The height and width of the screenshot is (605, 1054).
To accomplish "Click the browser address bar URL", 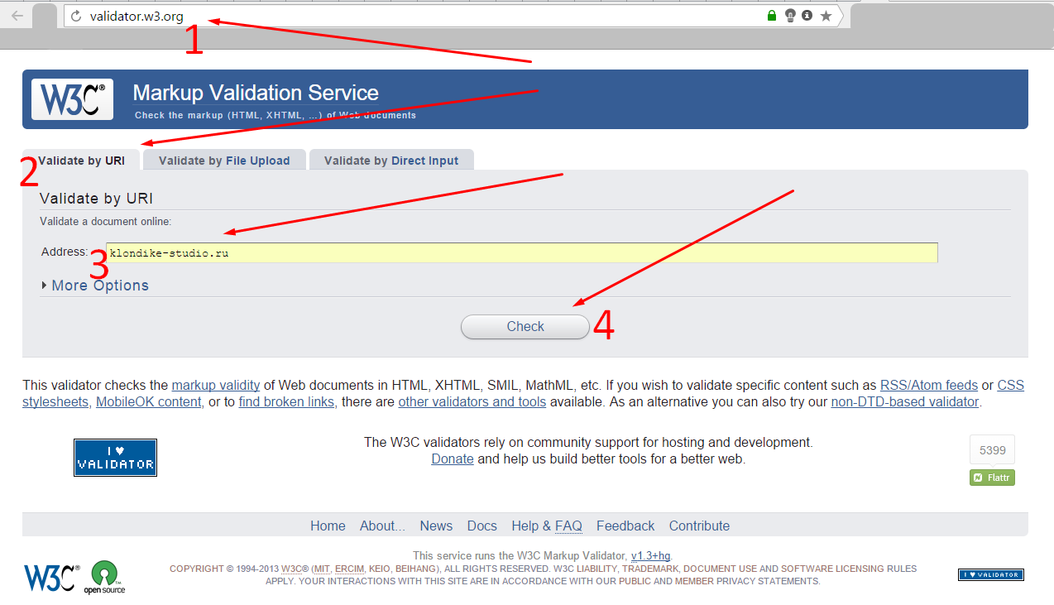I will 137,16.
